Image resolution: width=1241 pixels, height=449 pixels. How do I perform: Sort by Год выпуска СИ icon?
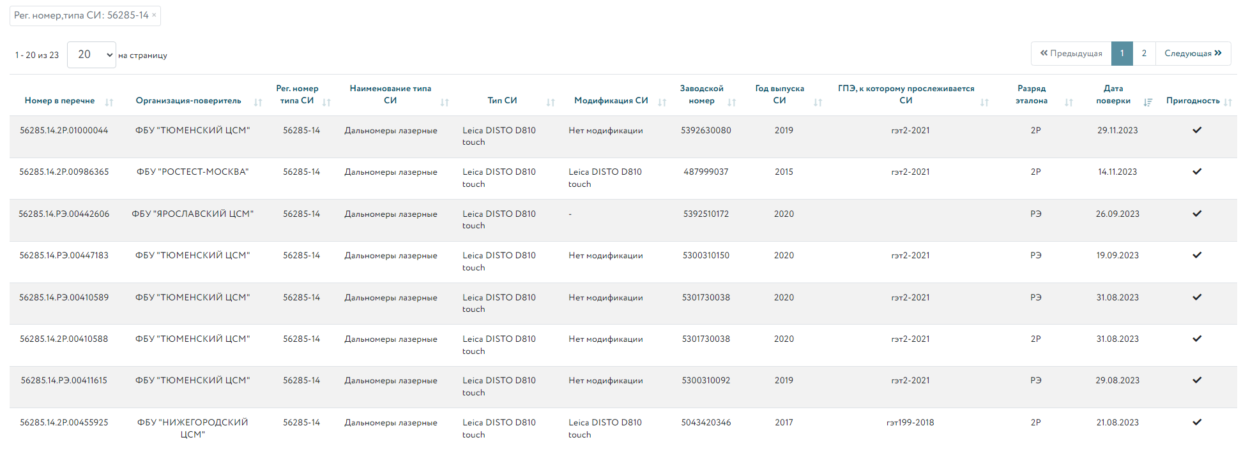(x=818, y=102)
